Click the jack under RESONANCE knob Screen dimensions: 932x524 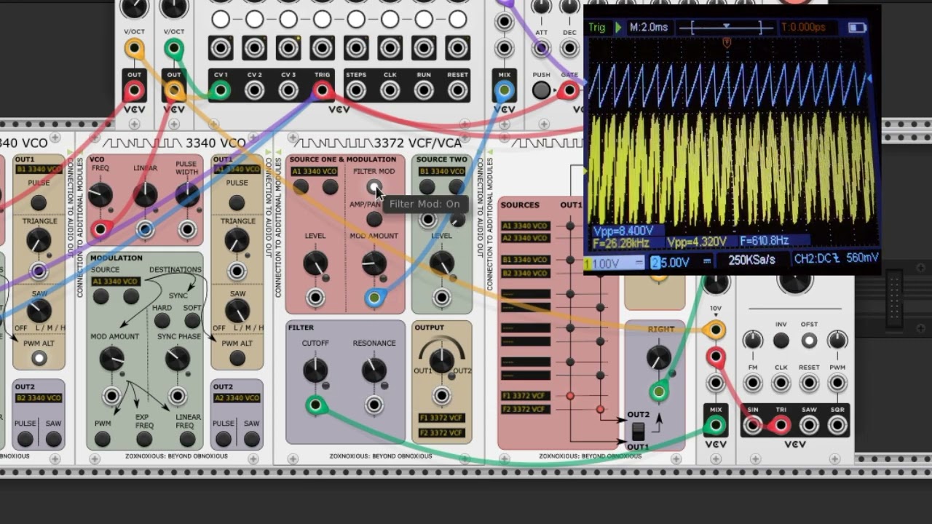(x=374, y=405)
